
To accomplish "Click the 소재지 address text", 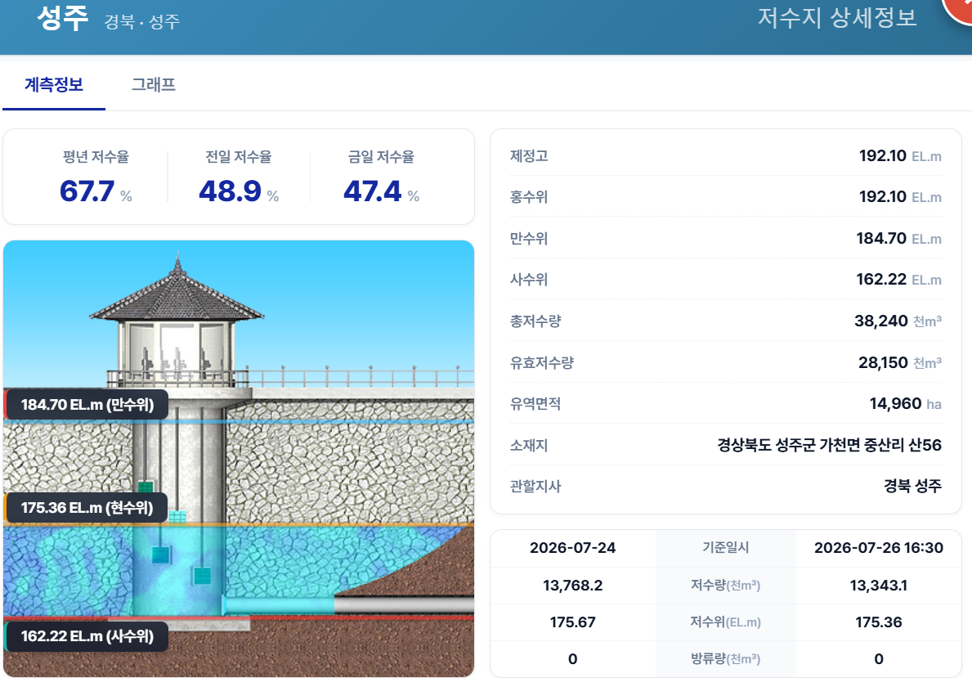I will click(829, 445).
